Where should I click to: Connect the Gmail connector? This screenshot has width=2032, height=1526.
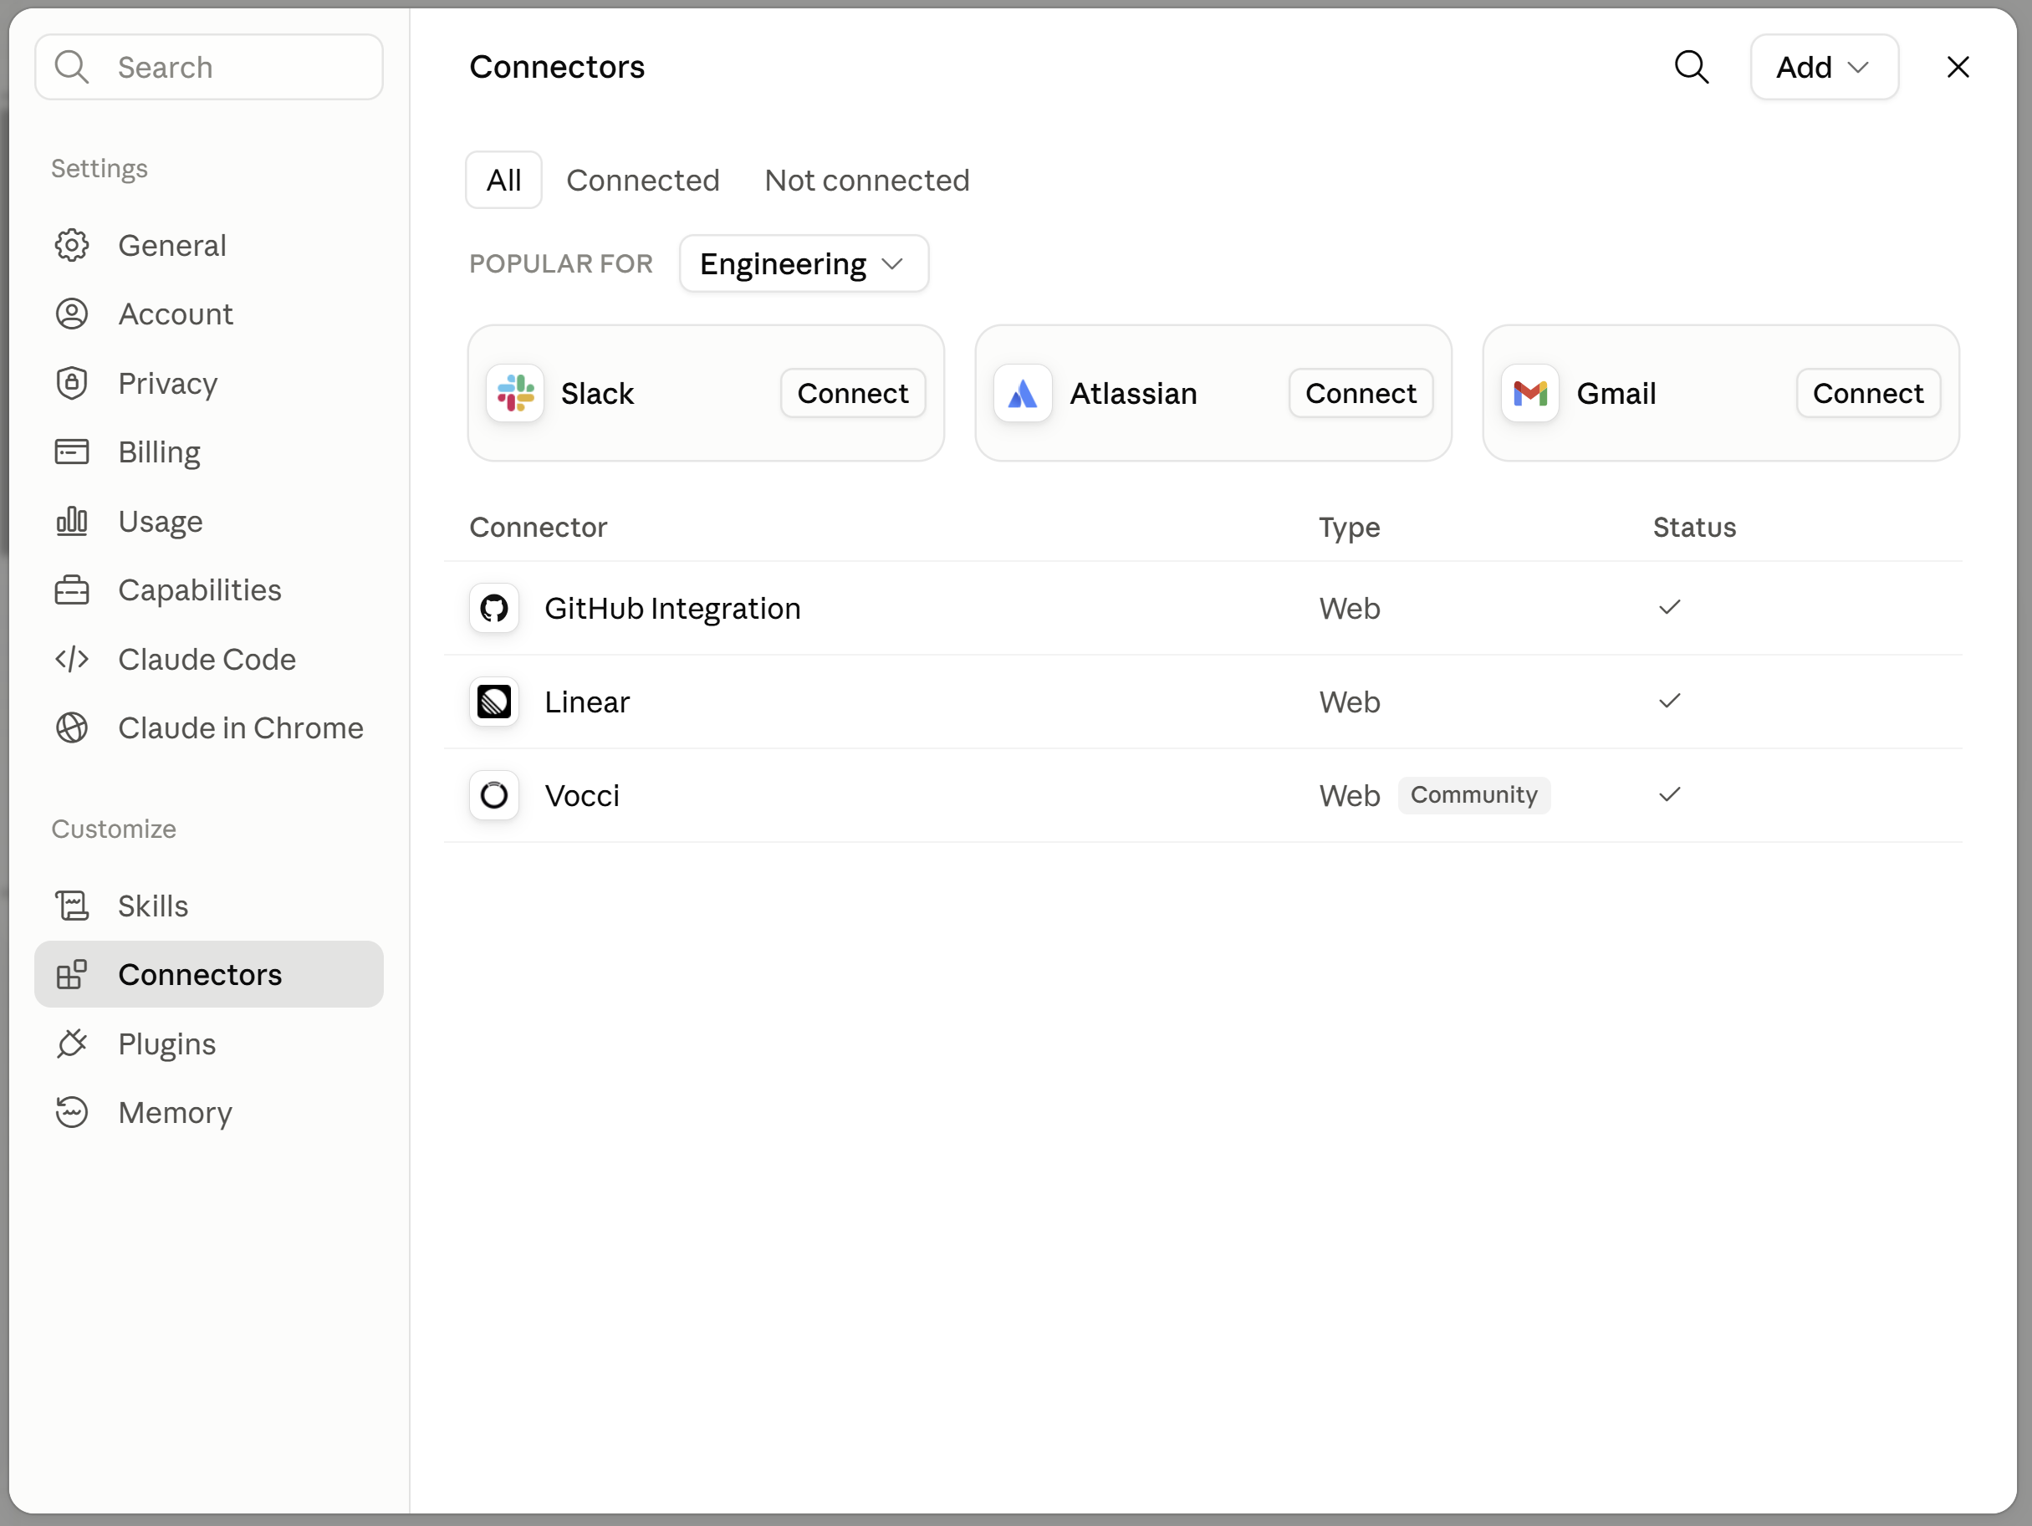coord(1867,393)
